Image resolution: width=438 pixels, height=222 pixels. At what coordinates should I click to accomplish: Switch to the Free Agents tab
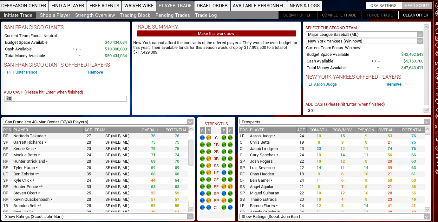pos(104,6)
